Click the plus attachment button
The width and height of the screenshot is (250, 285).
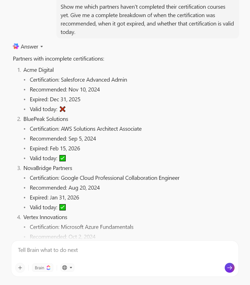[20, 268]
